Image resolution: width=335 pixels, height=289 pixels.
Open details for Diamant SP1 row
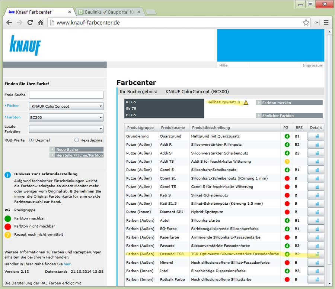pos(316,212)
